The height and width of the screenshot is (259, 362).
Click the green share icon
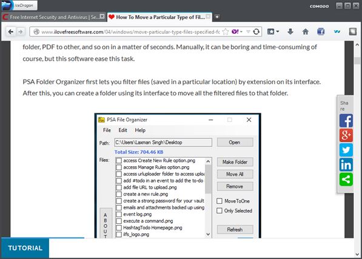point(346,180)
